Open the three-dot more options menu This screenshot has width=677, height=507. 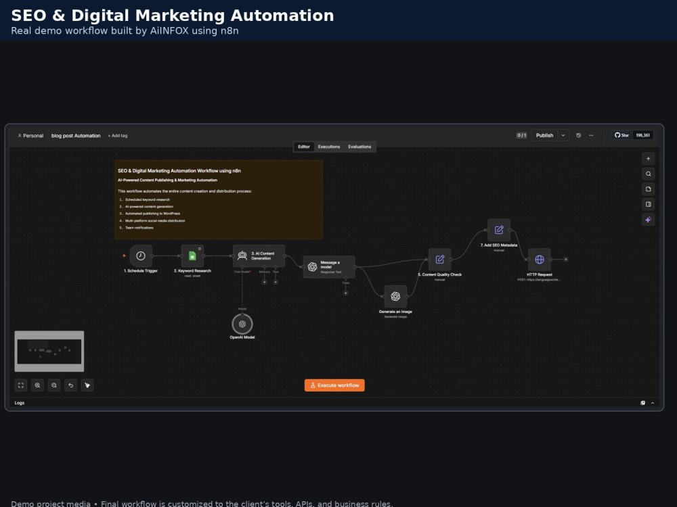point(591,135)
